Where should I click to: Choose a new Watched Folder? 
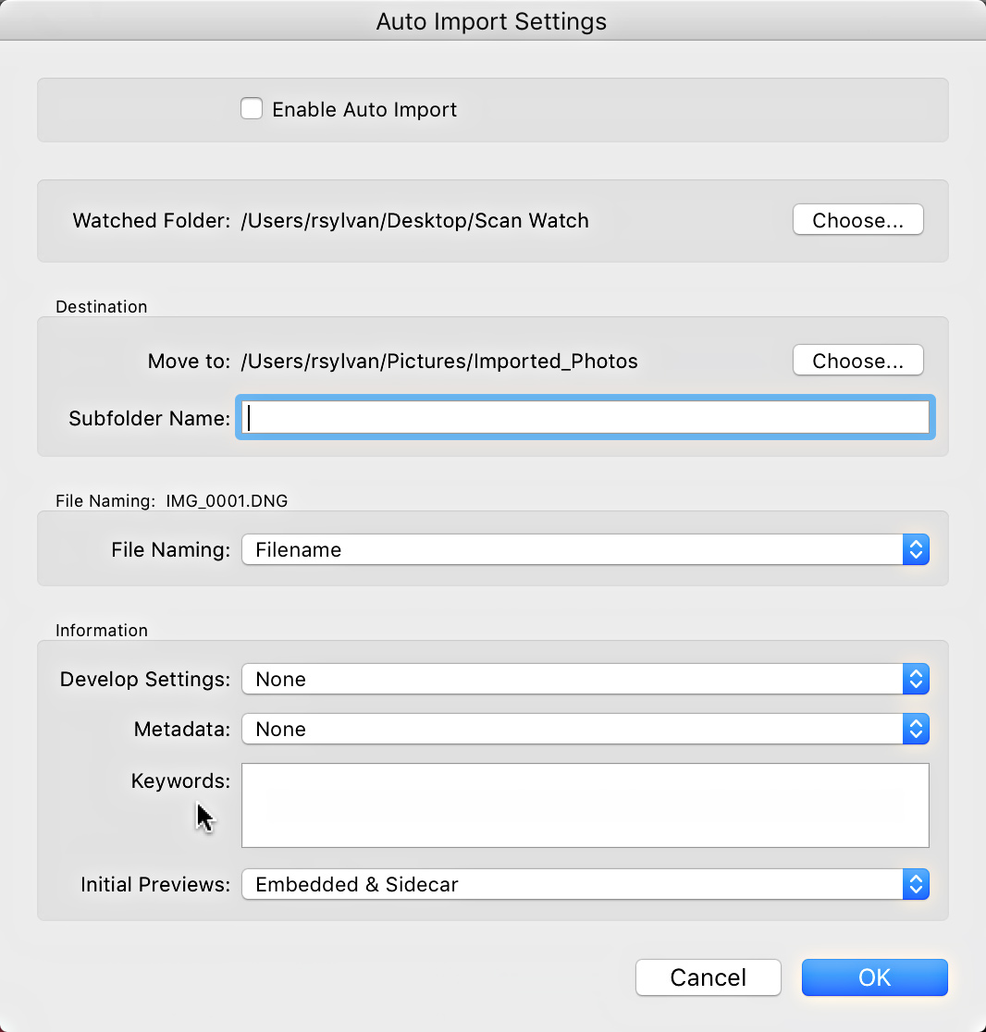857,219
